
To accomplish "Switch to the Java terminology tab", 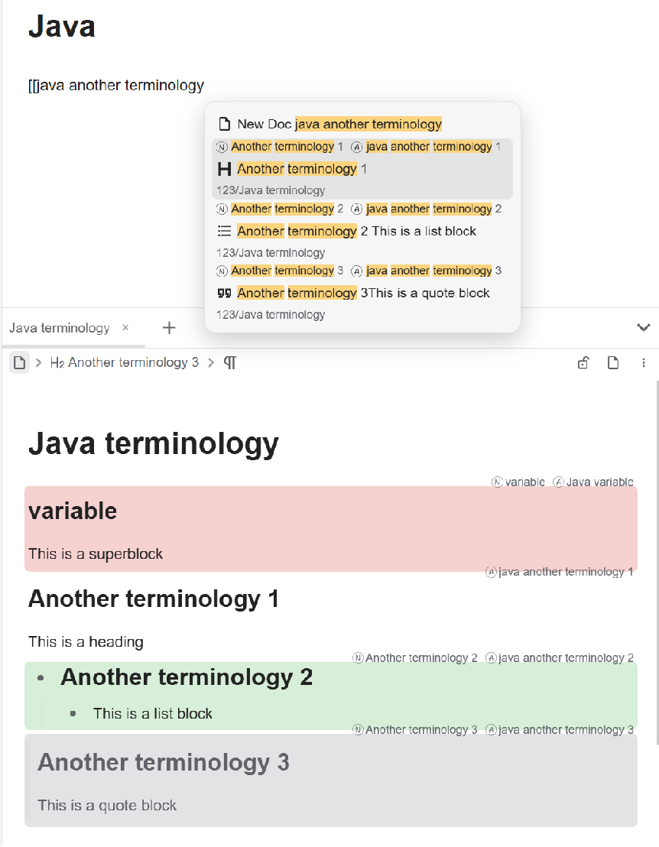I will click(60, 328).
